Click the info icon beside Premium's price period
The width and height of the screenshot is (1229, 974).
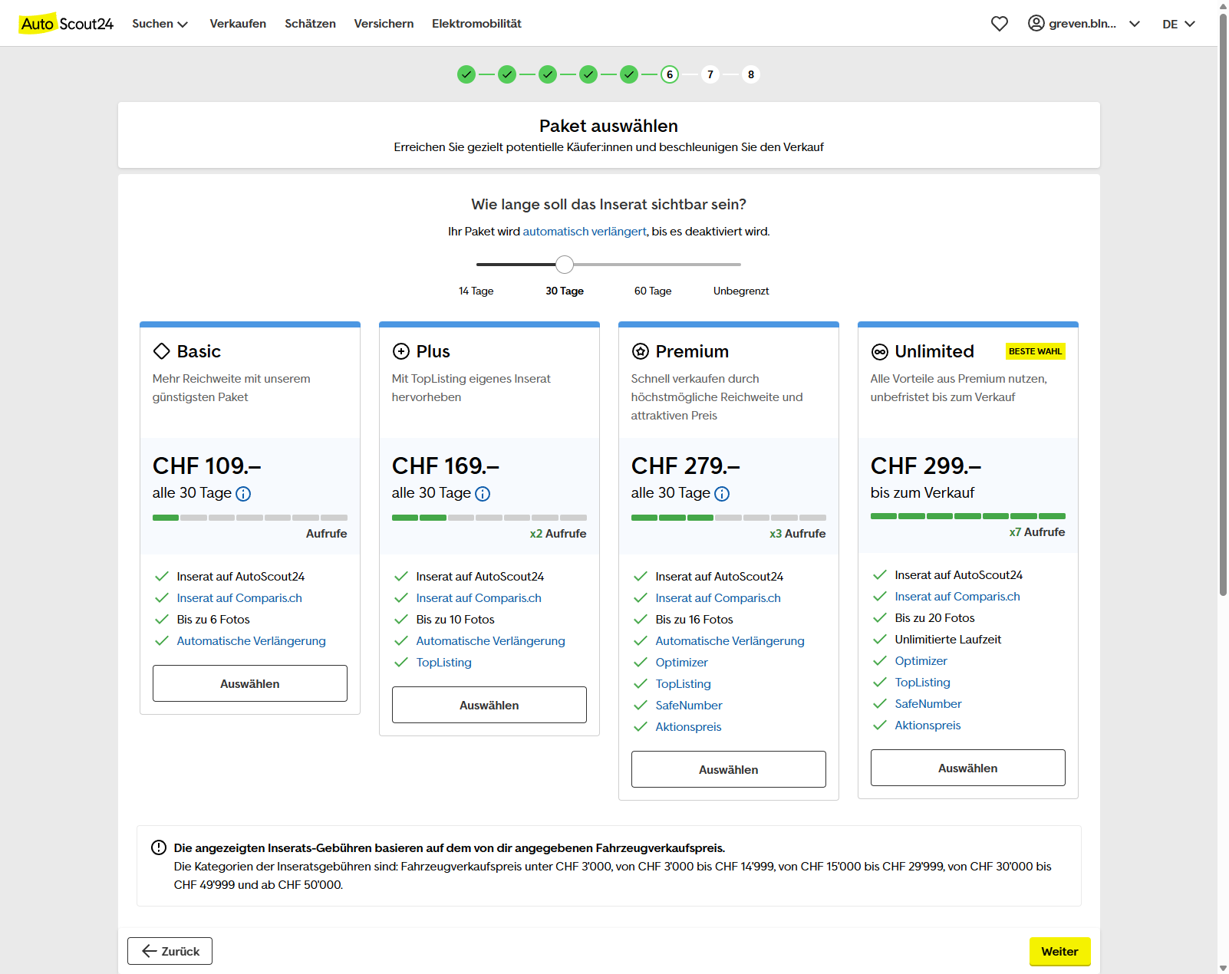click(722, 494)
